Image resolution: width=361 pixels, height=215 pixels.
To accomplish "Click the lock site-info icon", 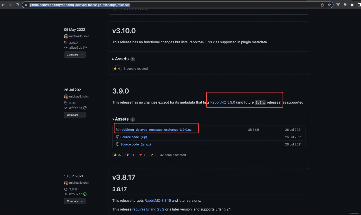I will click(26, 5).
